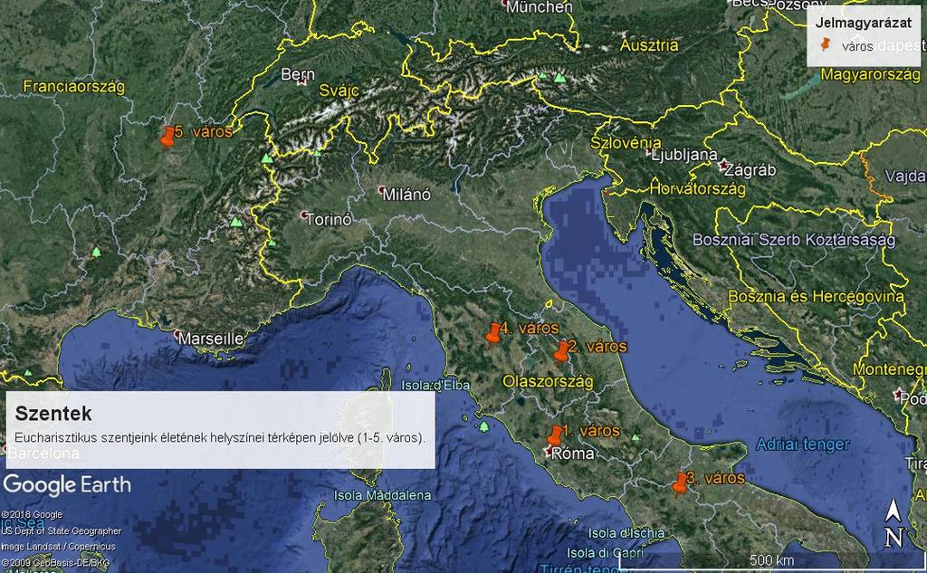Click green triangle icon right of 1. város label

[x=635, y=437]
